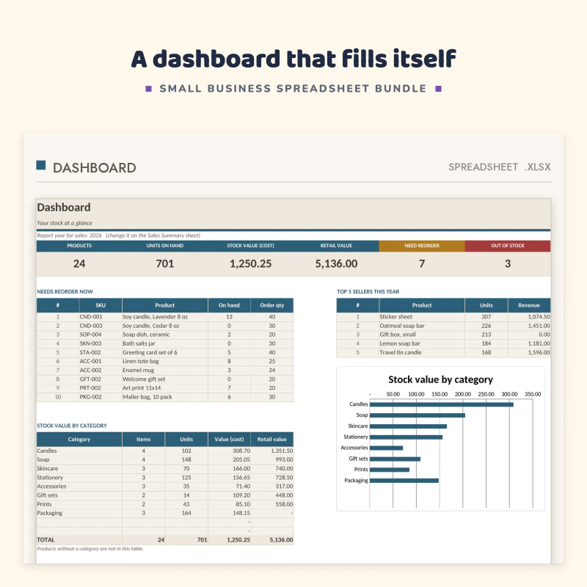
Task: Click the NEEDS REORDER NOW heading
Action: click(x=65, y=291)
